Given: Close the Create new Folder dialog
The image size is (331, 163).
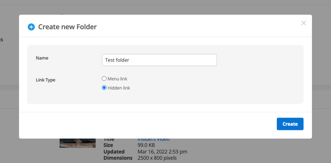Looking at the screenshot, I should coord(304,23).
